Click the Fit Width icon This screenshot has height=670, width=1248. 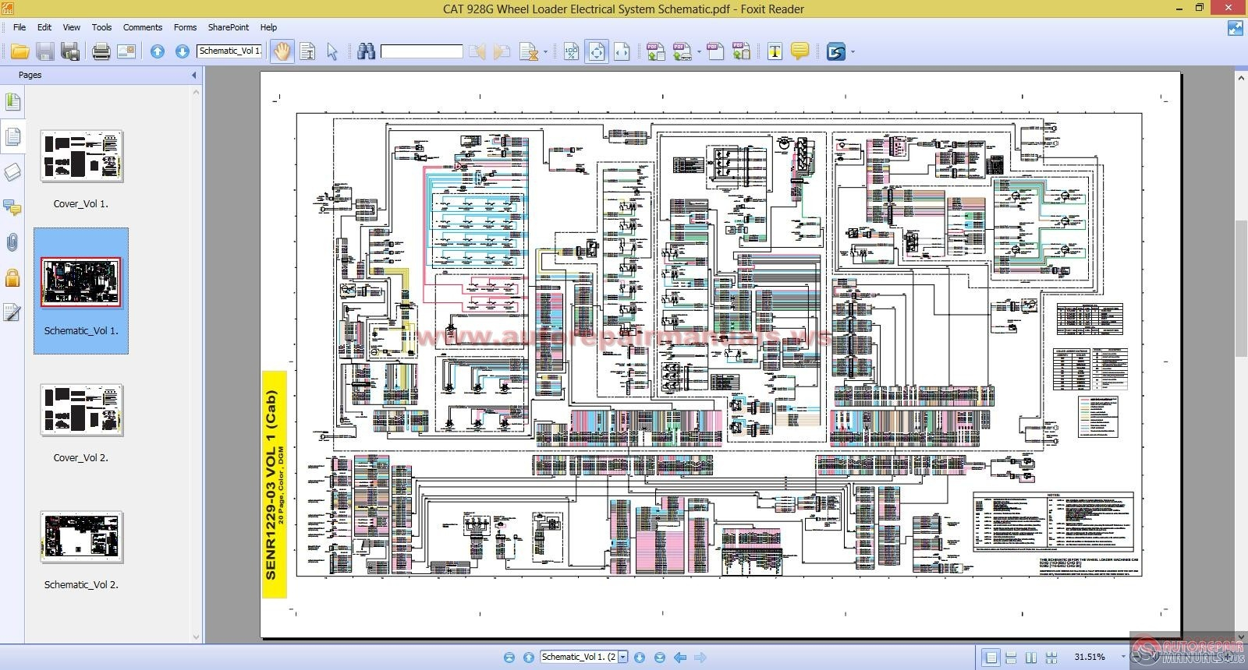pos(622,52)
